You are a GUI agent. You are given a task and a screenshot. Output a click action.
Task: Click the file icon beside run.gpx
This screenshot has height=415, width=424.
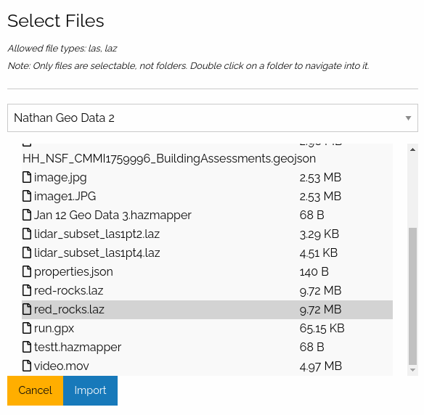(26, 328)
